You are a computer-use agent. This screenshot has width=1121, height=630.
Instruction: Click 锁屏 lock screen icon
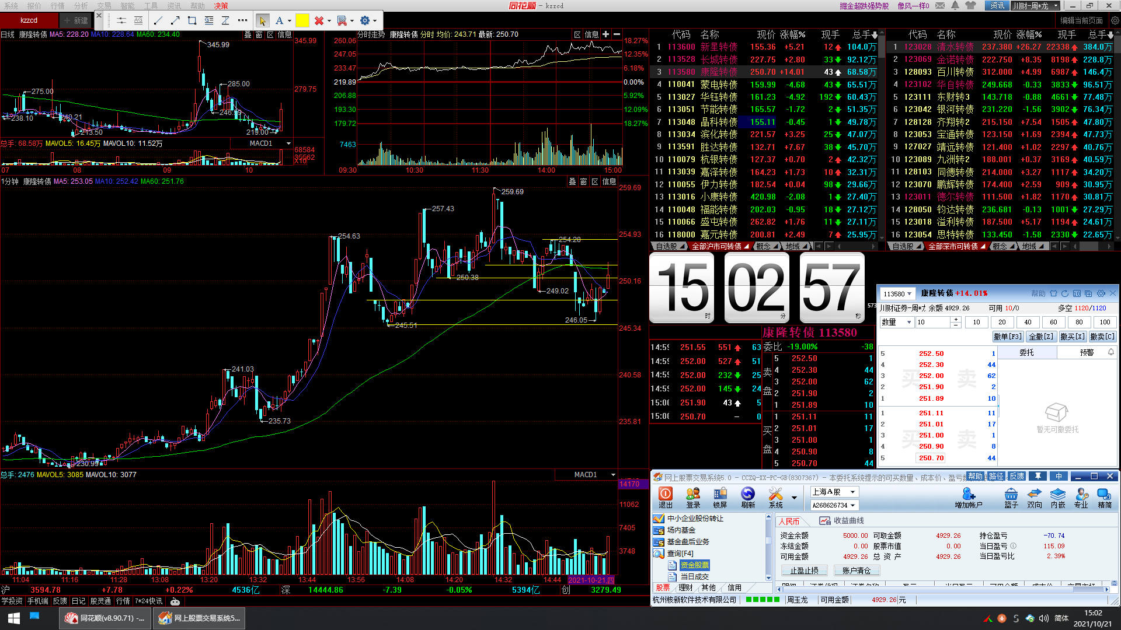coord(720,498)
